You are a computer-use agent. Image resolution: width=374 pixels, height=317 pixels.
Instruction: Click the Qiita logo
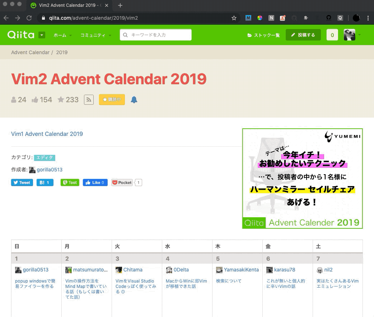click(21, 35)
